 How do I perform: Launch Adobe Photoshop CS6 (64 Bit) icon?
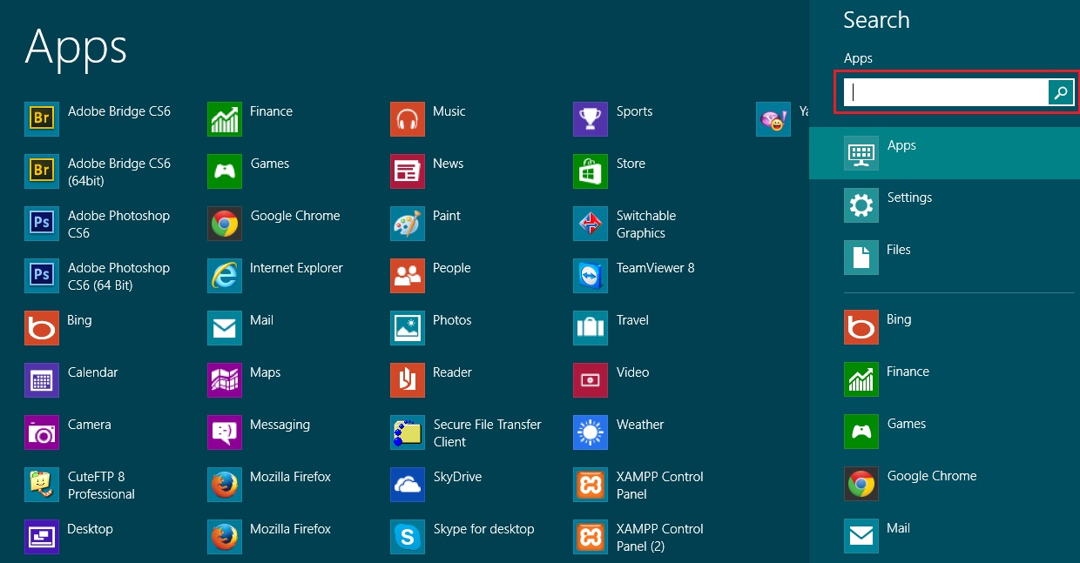click(42, 276)
